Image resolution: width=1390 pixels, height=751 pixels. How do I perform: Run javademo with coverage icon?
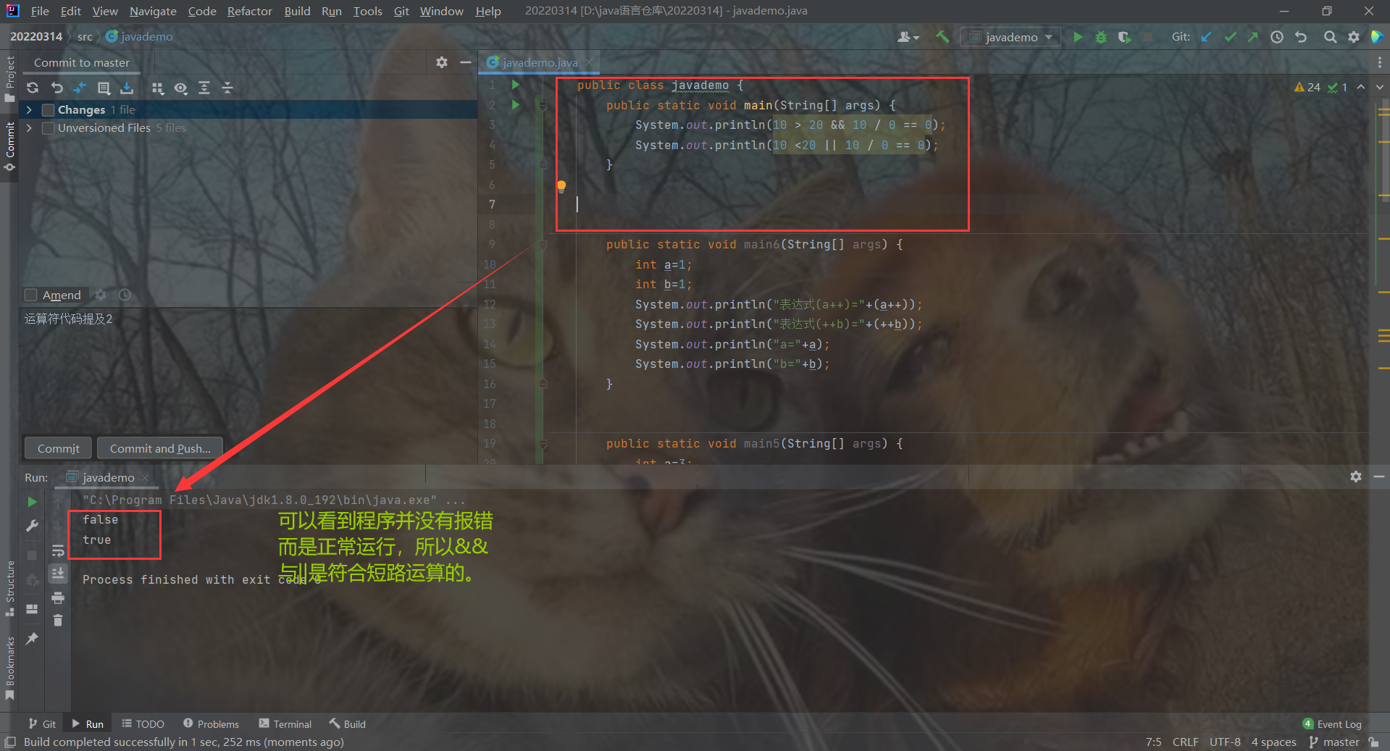point(1124,37)
